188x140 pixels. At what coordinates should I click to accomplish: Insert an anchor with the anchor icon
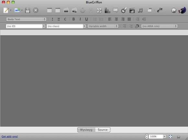(x=83, y=10)
